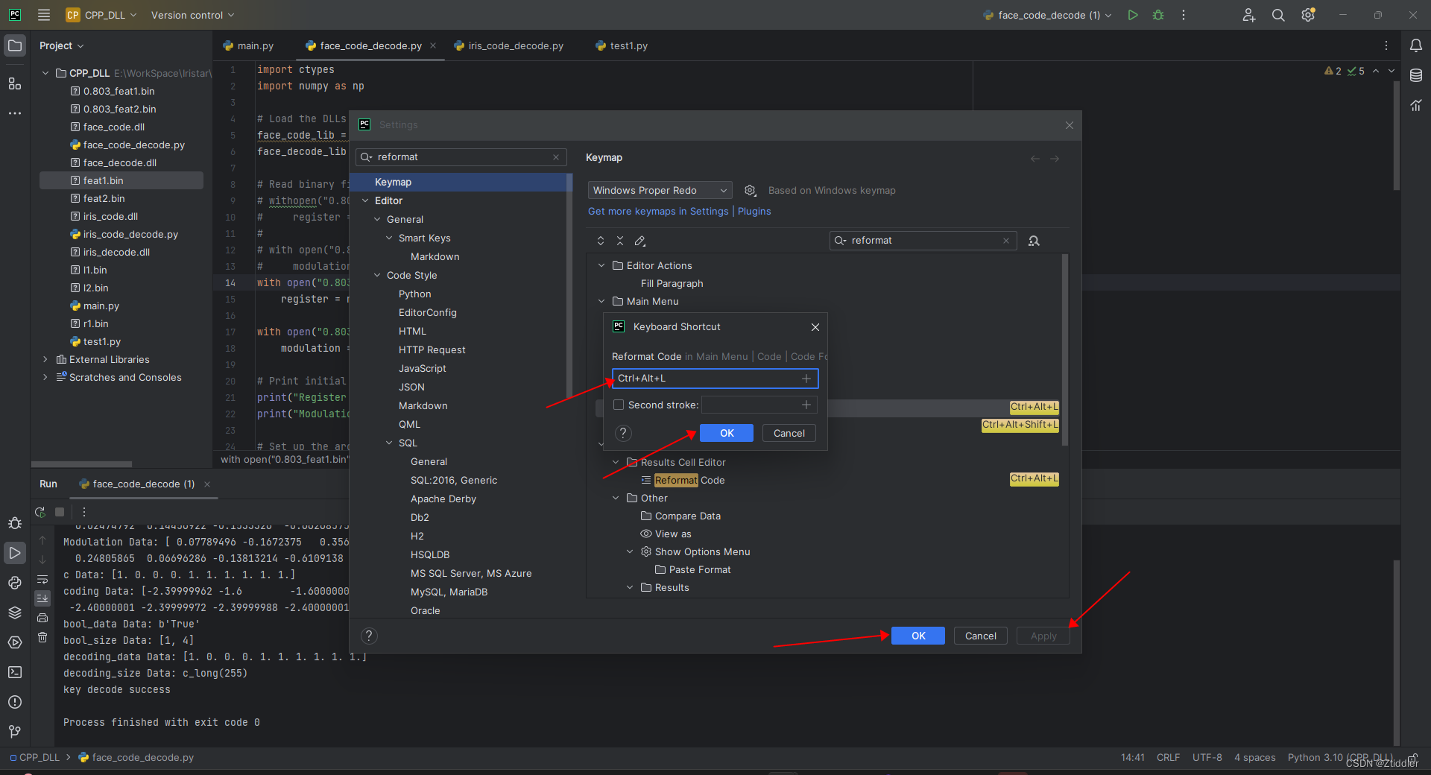Switch to the test1.py tab
Image resolution: width=1431 pixels, height=775 pixels.
pyautogui.click(x=628, y=45)
